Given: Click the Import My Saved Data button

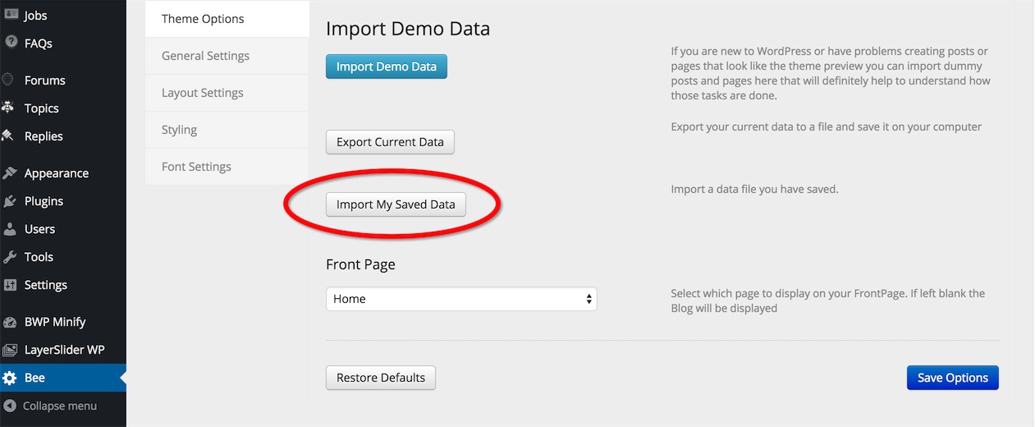Looking at the screenshot, I should coord(396,204).
